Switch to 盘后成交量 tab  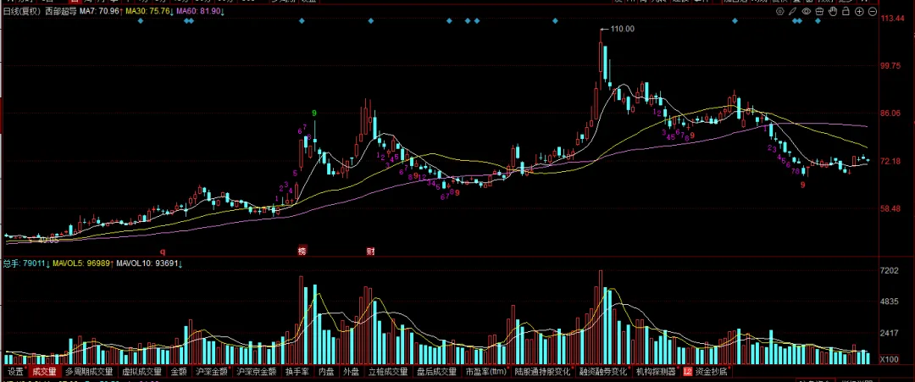pos(436,372)
